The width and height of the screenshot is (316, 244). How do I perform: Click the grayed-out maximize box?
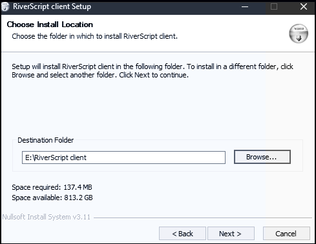[x=274, y=6]
